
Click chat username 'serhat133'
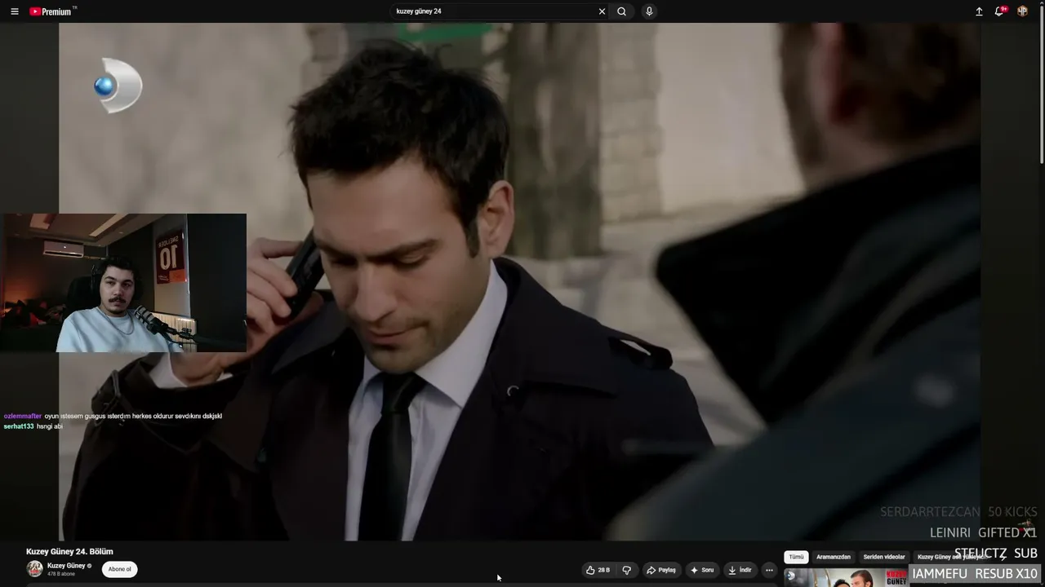[x=19, y=426]
